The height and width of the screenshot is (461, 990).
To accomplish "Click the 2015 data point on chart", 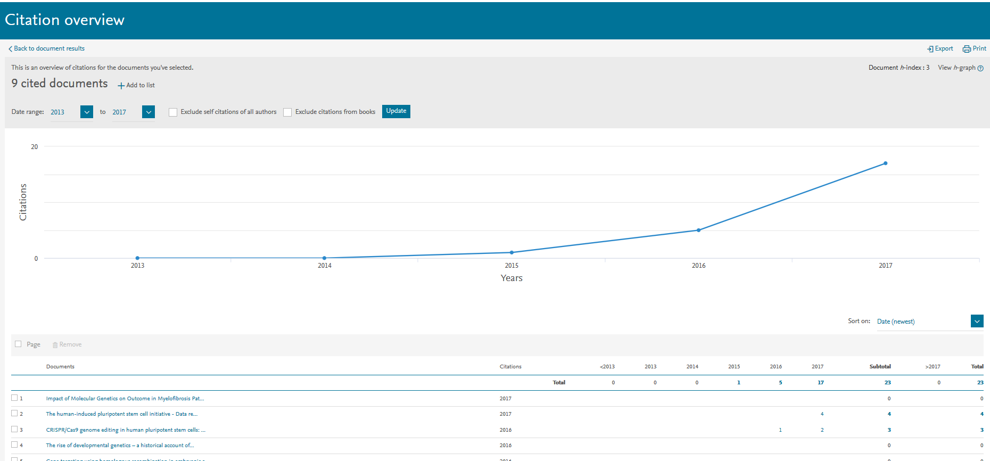I will click(x=511, y=252).
